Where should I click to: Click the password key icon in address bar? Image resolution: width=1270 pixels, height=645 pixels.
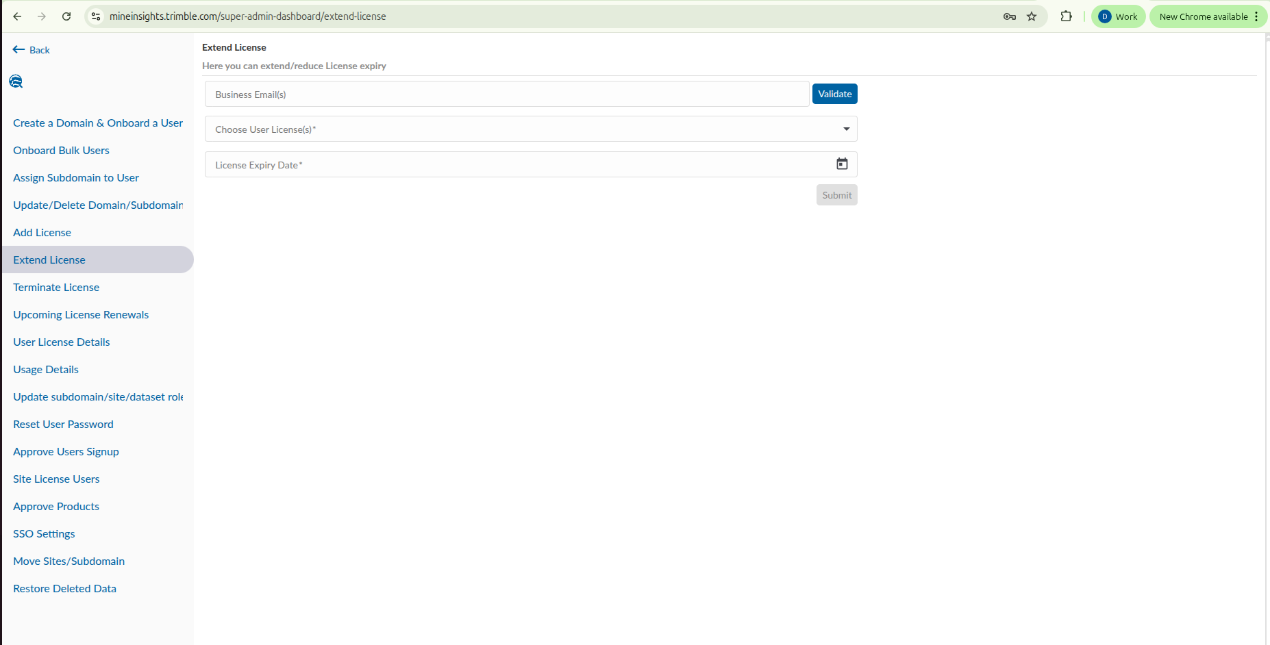click(x=1009, y=16)
